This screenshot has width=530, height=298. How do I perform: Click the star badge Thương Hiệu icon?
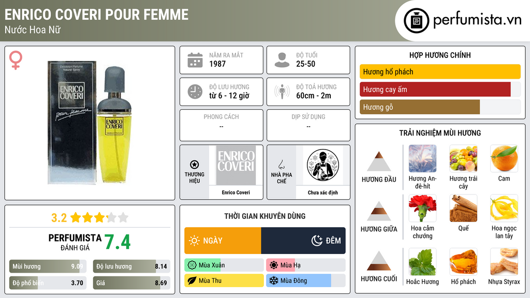[195, 165]
